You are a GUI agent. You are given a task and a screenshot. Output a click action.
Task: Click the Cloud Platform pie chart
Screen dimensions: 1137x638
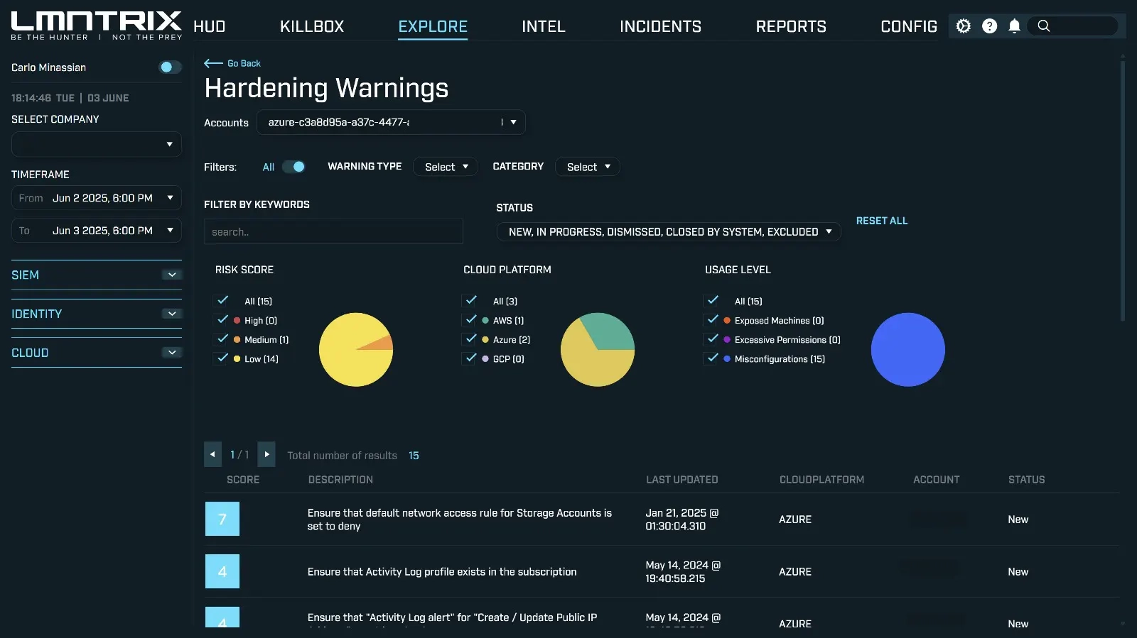pyautogui.click(x=598, y=350)
